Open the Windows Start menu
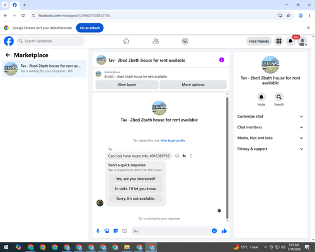The image size is (315, 252). click(6, 247)
